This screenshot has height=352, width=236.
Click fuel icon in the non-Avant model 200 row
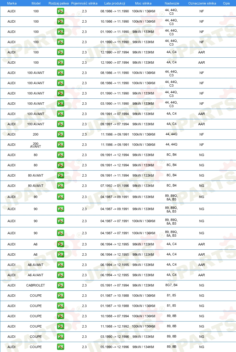click(x=61, y=134)
